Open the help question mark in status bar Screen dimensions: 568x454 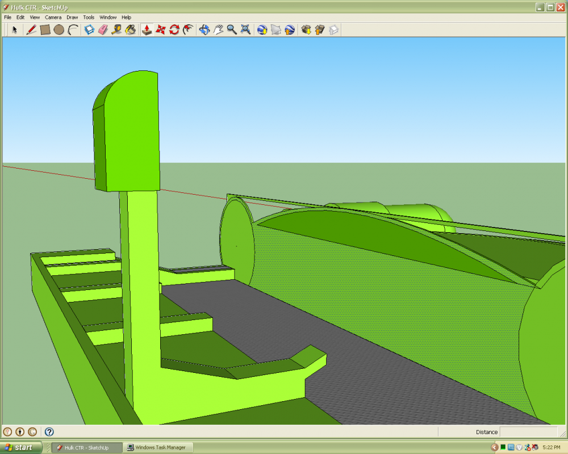coord(49,432)
